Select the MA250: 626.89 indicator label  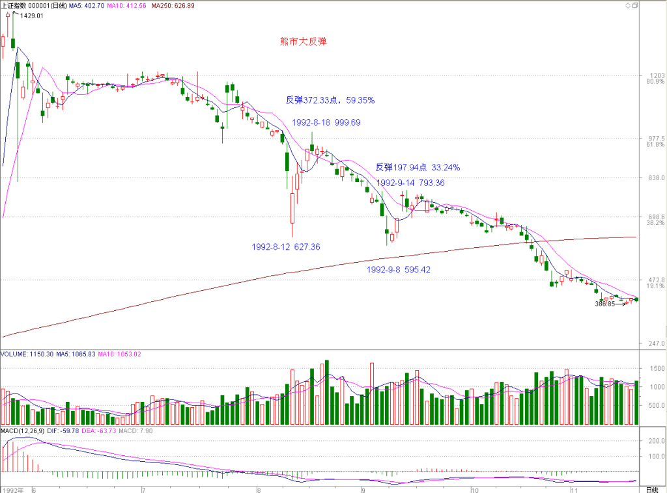click(x=173, y=5)
